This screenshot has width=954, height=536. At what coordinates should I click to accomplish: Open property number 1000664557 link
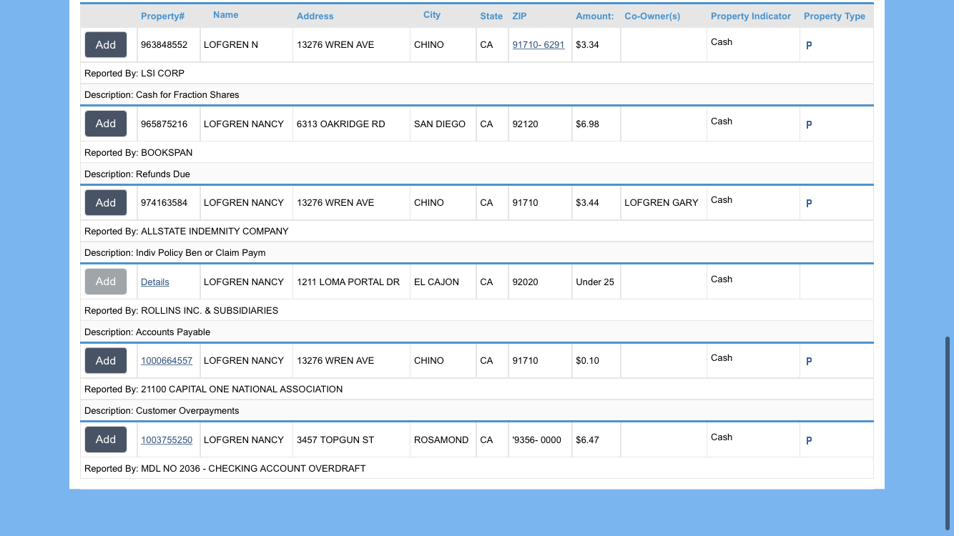click(167, 361)
